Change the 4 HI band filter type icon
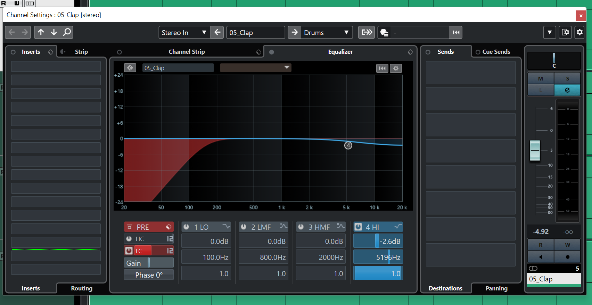 point(398,227)
